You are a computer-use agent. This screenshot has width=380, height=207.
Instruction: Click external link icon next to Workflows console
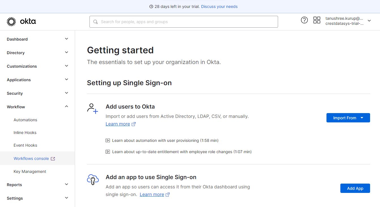[53, 158]
